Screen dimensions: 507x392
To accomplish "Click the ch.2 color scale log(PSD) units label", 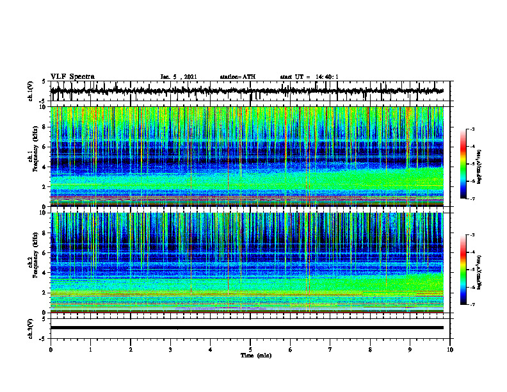I will pyautogui.click(x=480, y=273).
